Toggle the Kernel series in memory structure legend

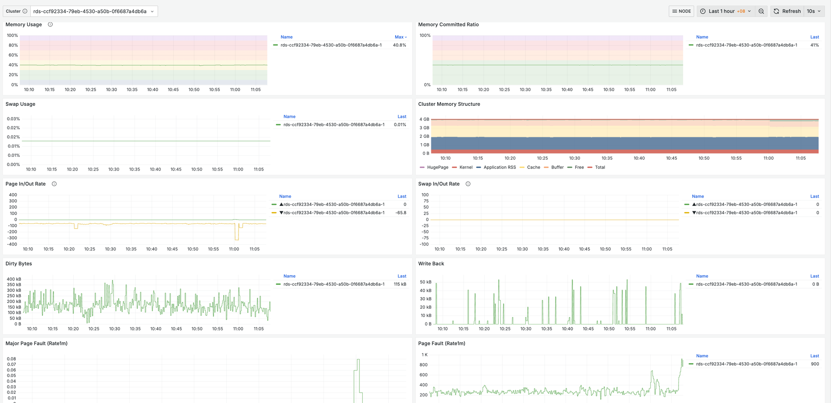point(465,167)
